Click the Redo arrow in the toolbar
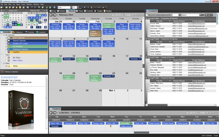Screen dimensions: 219x137 pyautogui.click(x=35, y=7)
